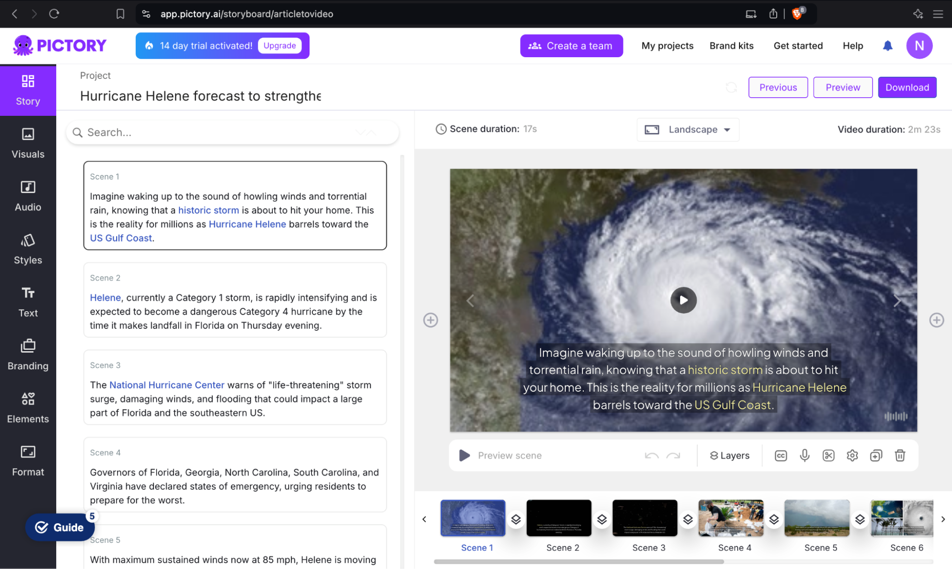The height and width of the screenshot is (569, 952).
Task: Switch to the Audio sidebar tab
Action: coord(28,196)
